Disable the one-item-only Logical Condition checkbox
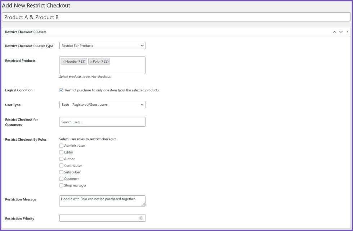Viewport: 353px width, 231px height. [61, 90]
